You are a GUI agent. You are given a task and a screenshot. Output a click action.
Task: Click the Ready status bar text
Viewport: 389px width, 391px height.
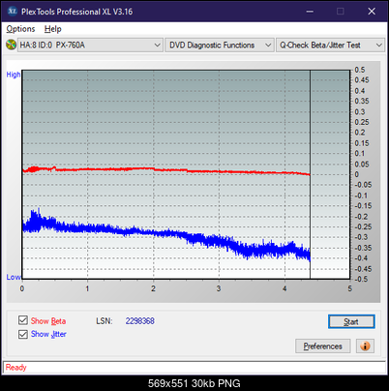coord(15,368)
